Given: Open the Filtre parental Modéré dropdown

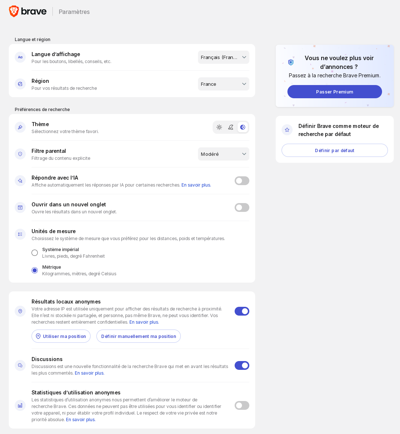Looking at the screenshot, I should (x=224, y=154).
